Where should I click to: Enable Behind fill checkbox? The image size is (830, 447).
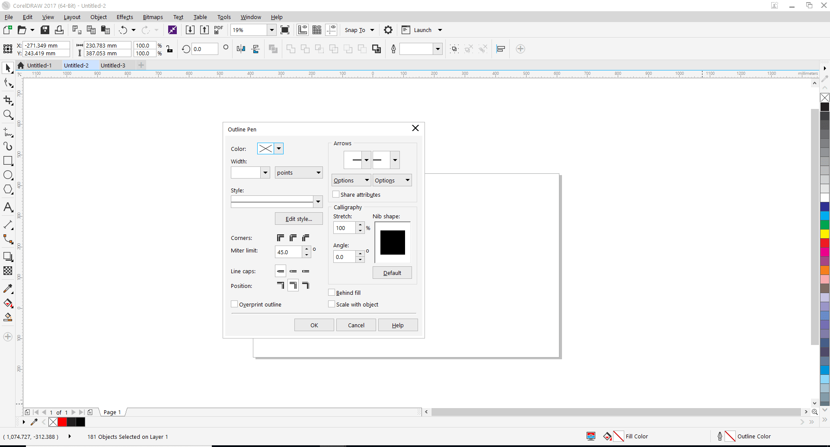332,293
